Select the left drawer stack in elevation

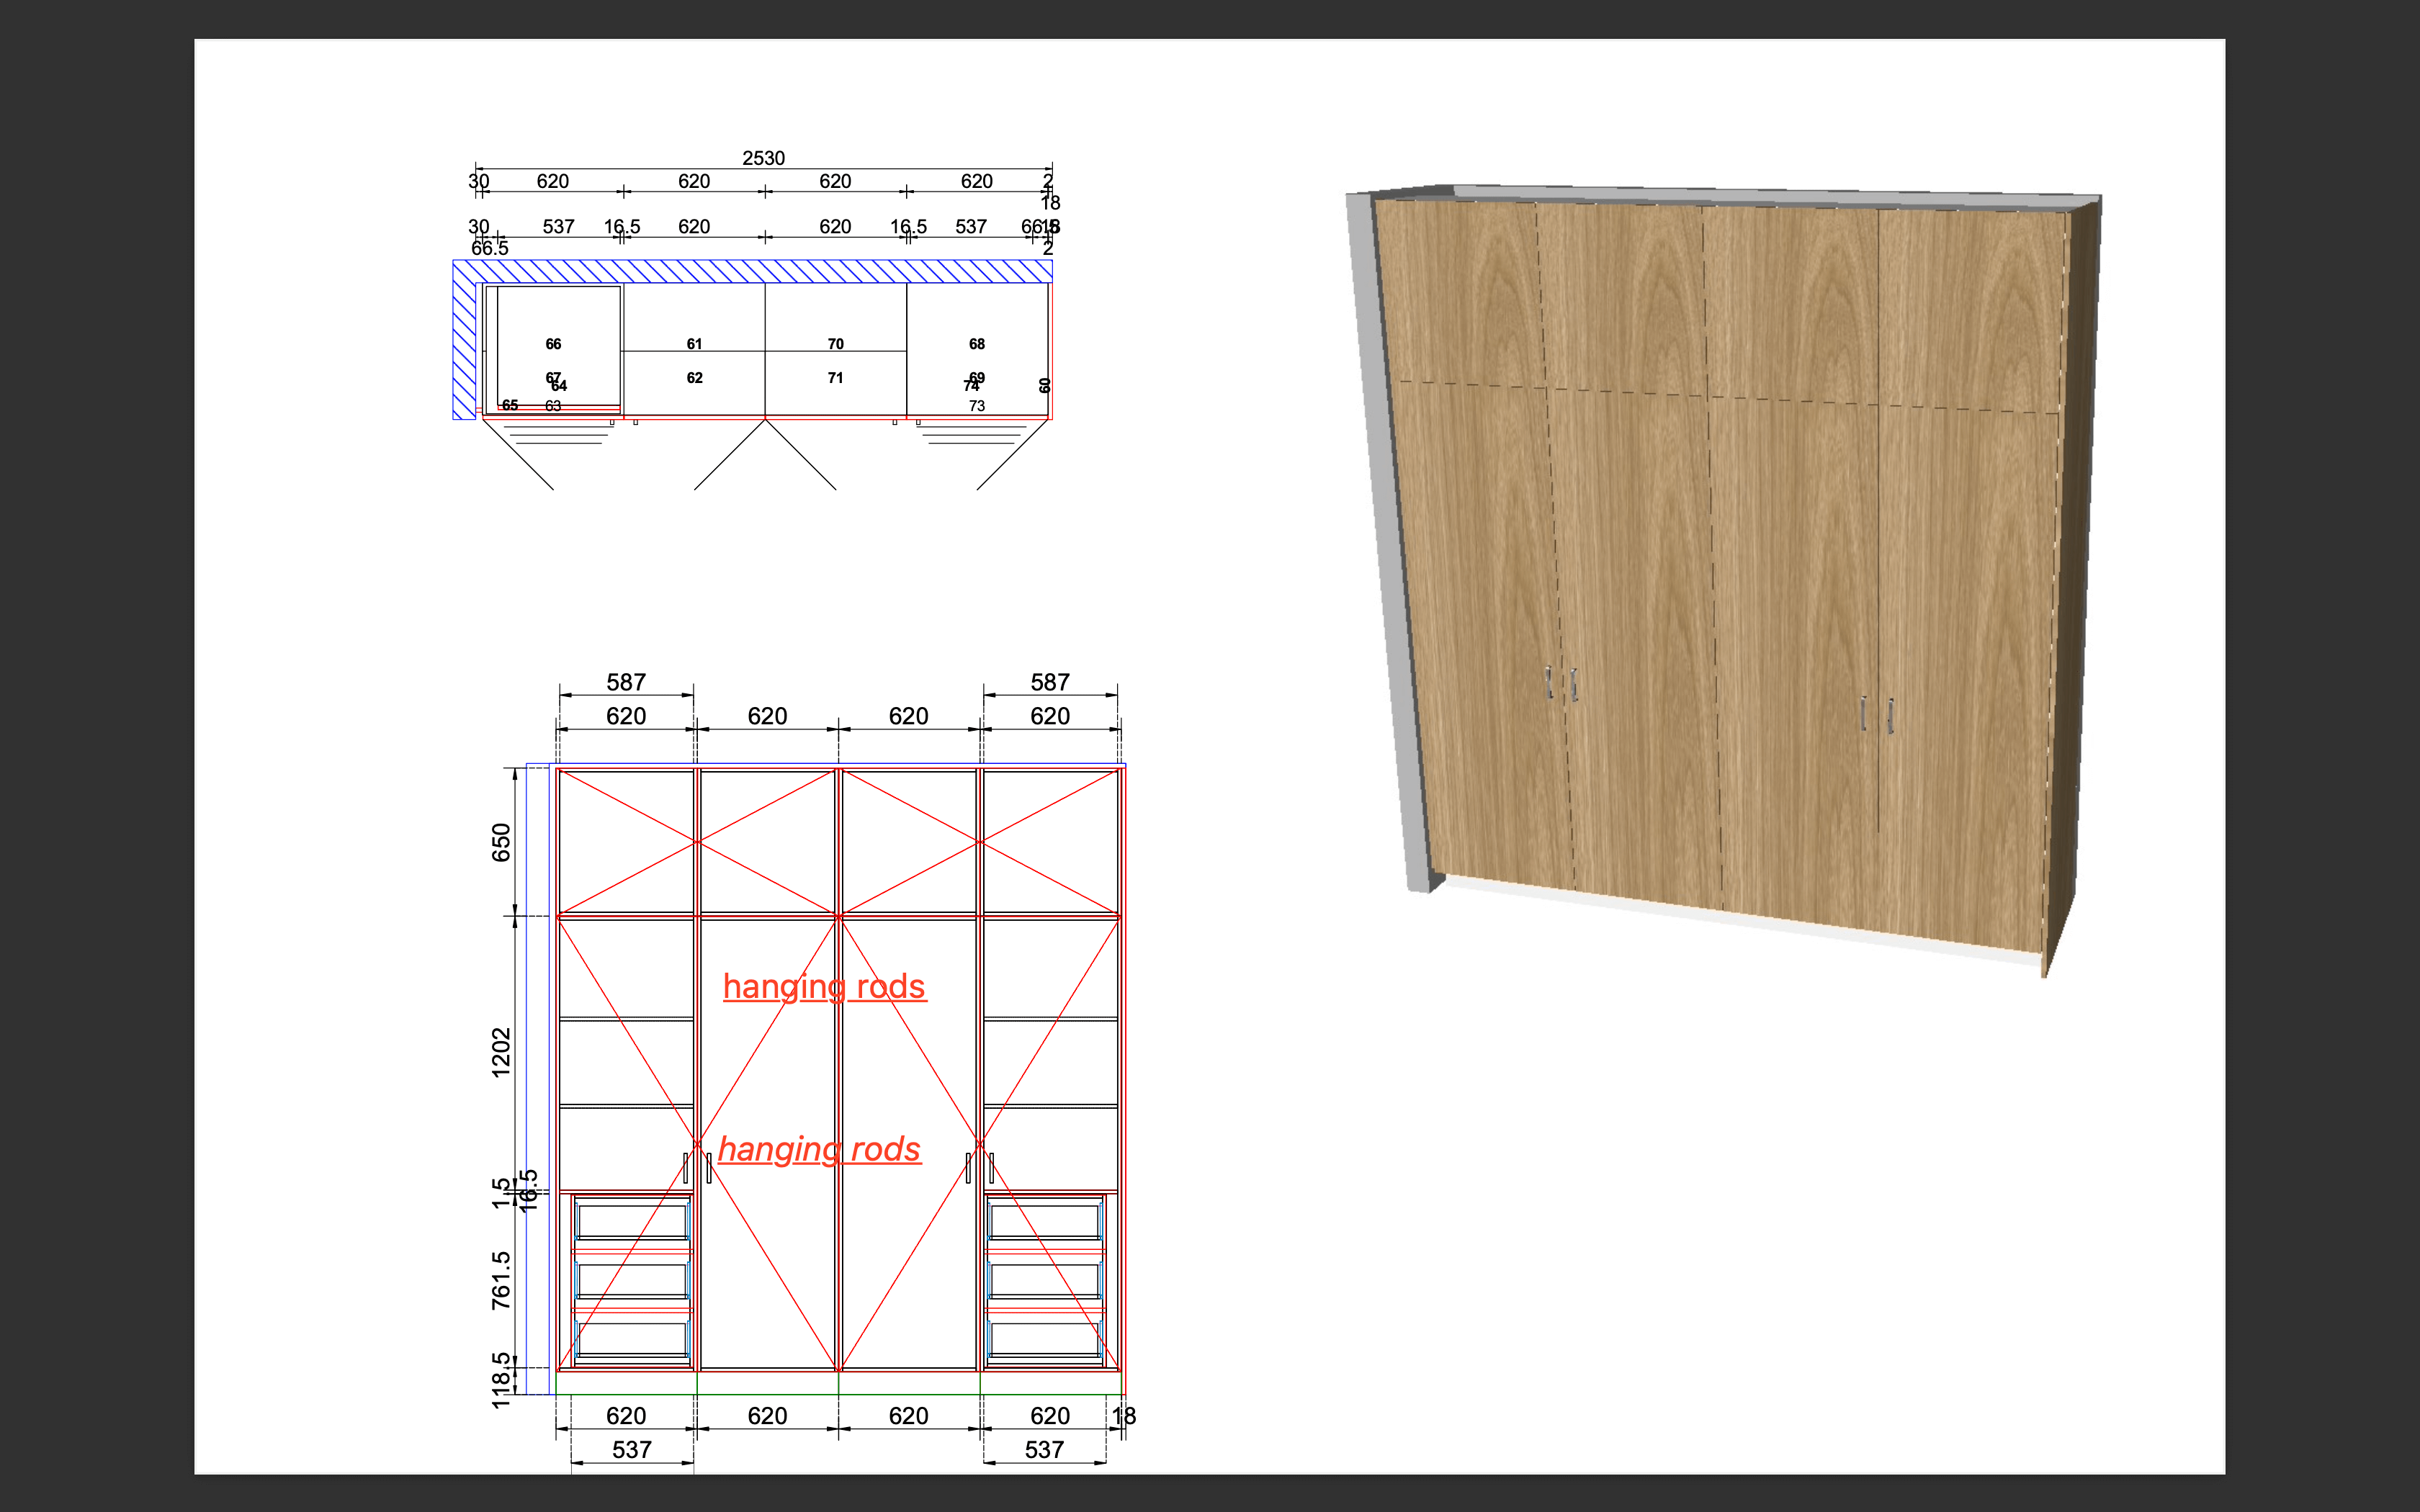point(632,1280)
